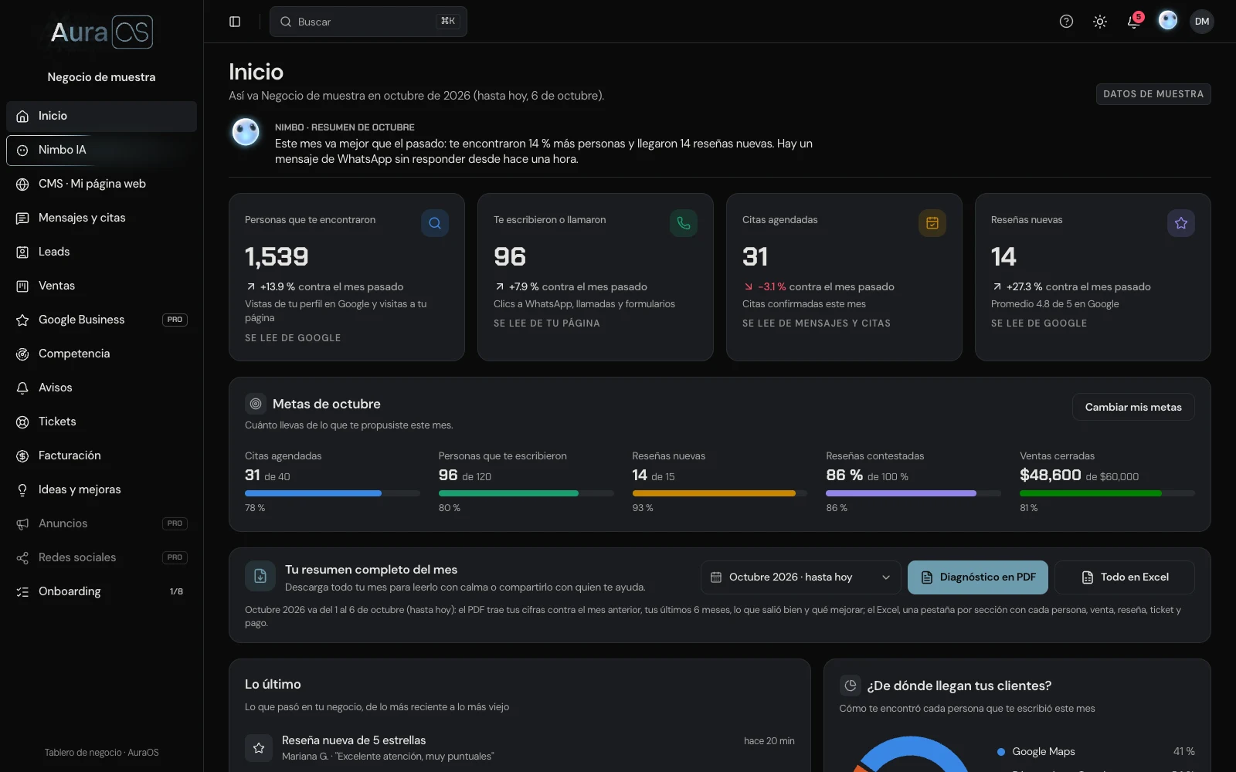The height and width of the screenshot is (772, 1236).
Task: Open the DM user account menu
Action: click(x=1202, y=22)
